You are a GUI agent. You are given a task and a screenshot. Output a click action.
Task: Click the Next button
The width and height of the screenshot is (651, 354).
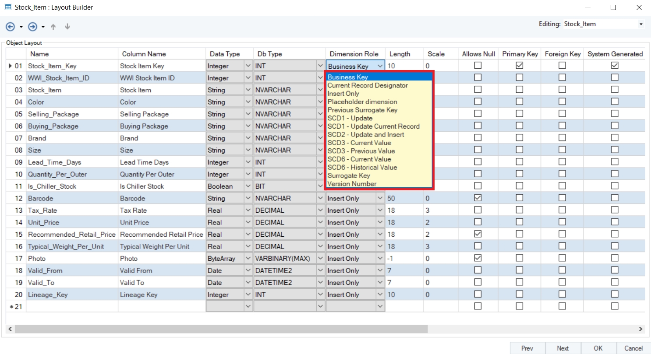coord(563,348)
